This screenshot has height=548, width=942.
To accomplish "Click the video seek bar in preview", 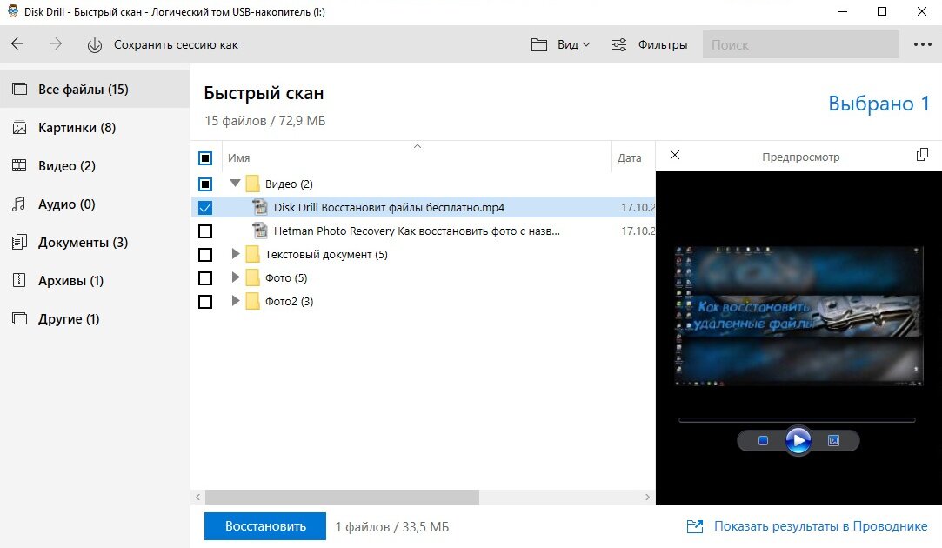I will pos(797,420).
